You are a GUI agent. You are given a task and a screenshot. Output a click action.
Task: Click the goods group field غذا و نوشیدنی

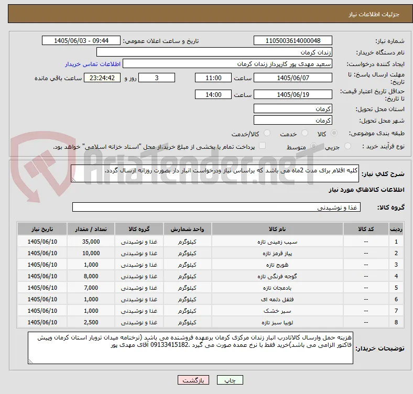(216, 207)
